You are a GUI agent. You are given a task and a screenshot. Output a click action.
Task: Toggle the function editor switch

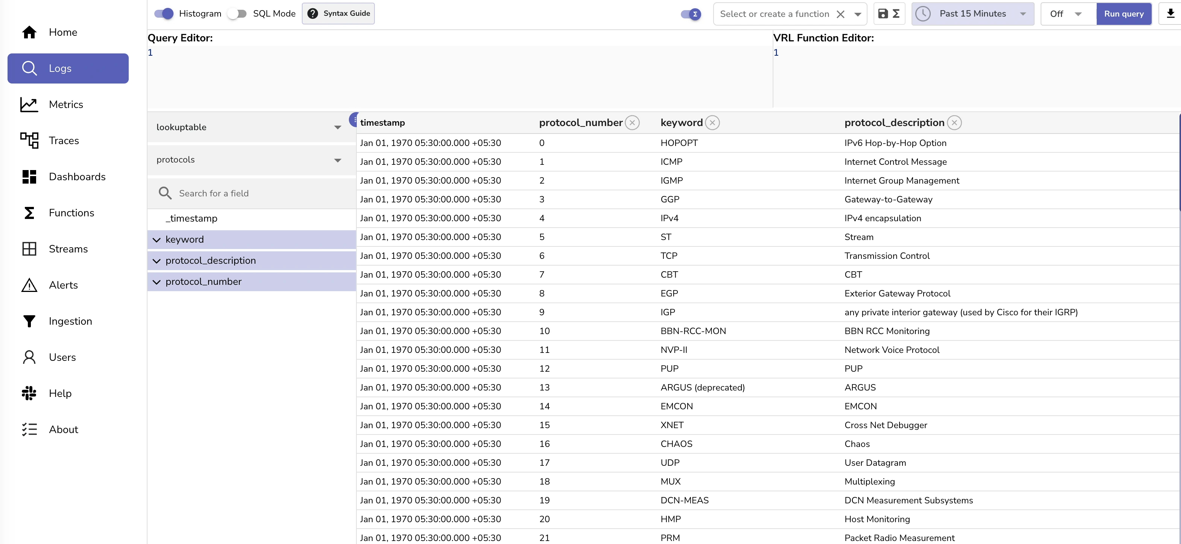coord(691,14)
